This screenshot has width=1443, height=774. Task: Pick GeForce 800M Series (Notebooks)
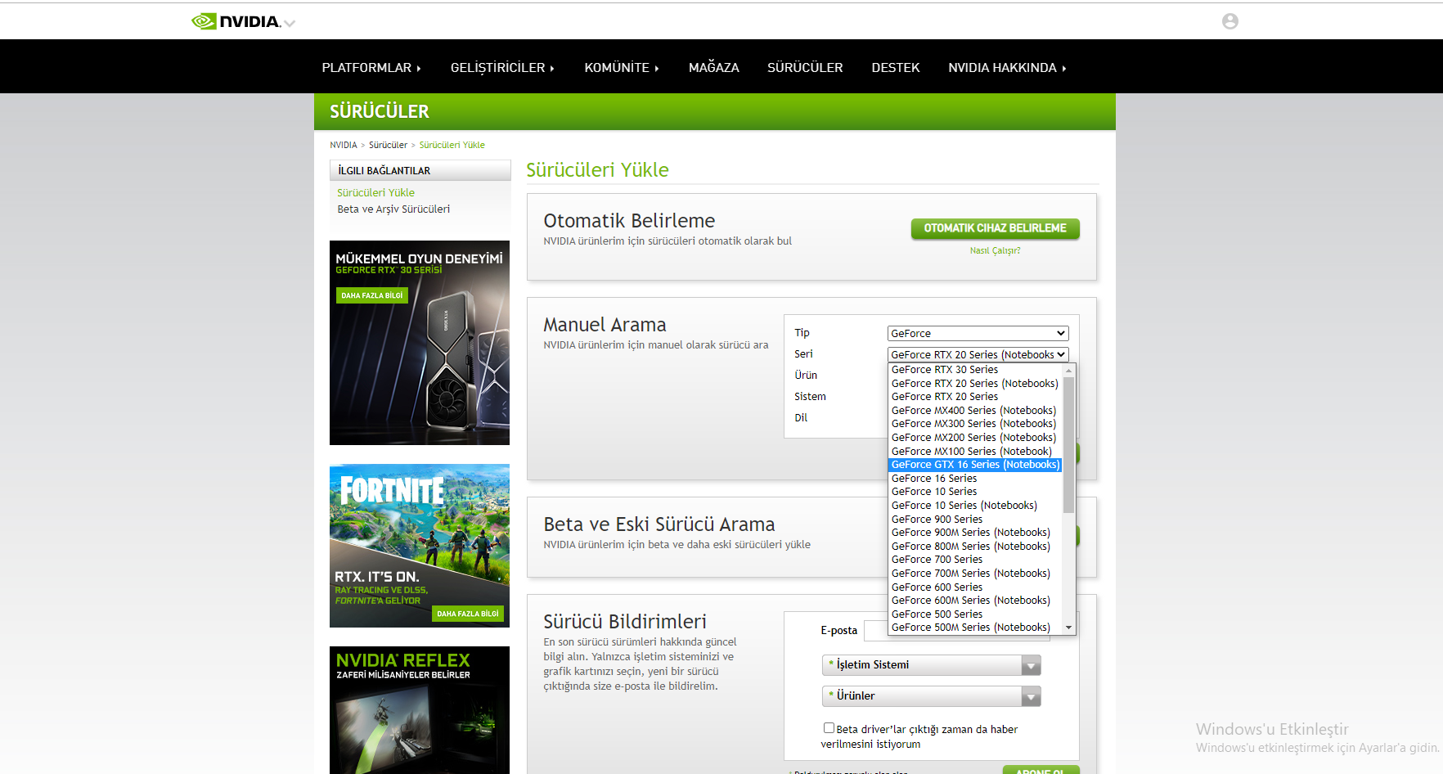coord(975,547)
